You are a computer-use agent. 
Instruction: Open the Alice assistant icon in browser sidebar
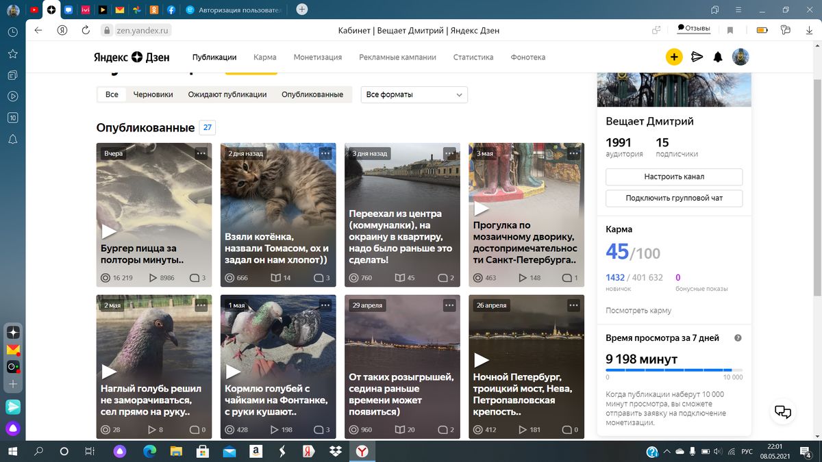point(13,430)
